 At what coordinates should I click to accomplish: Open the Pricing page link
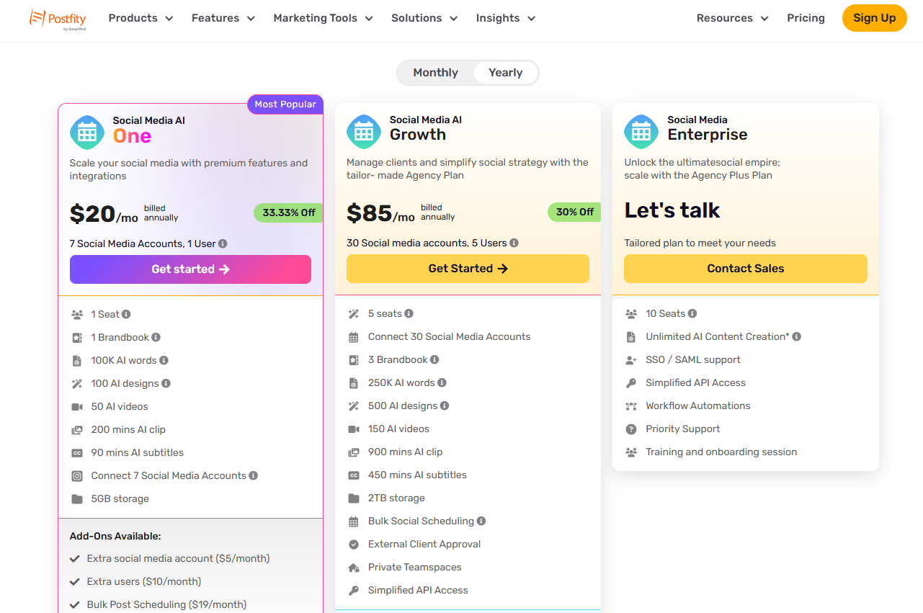(x=806, y=18)
